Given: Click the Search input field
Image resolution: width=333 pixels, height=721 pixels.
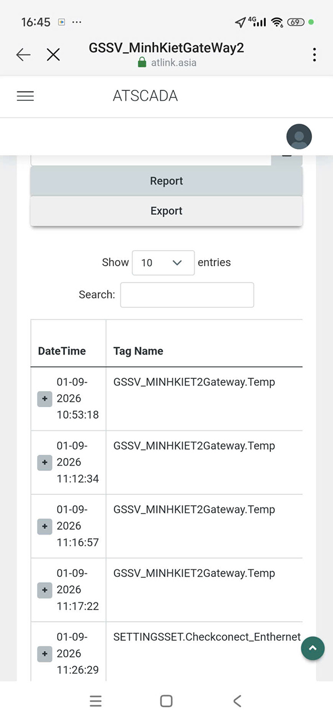Looking at the screenshot, I should [x=187, y=295].
